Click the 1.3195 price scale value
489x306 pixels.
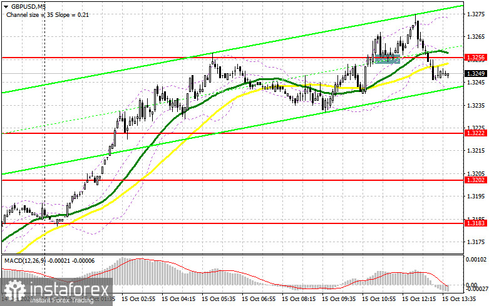coord(476,196)
